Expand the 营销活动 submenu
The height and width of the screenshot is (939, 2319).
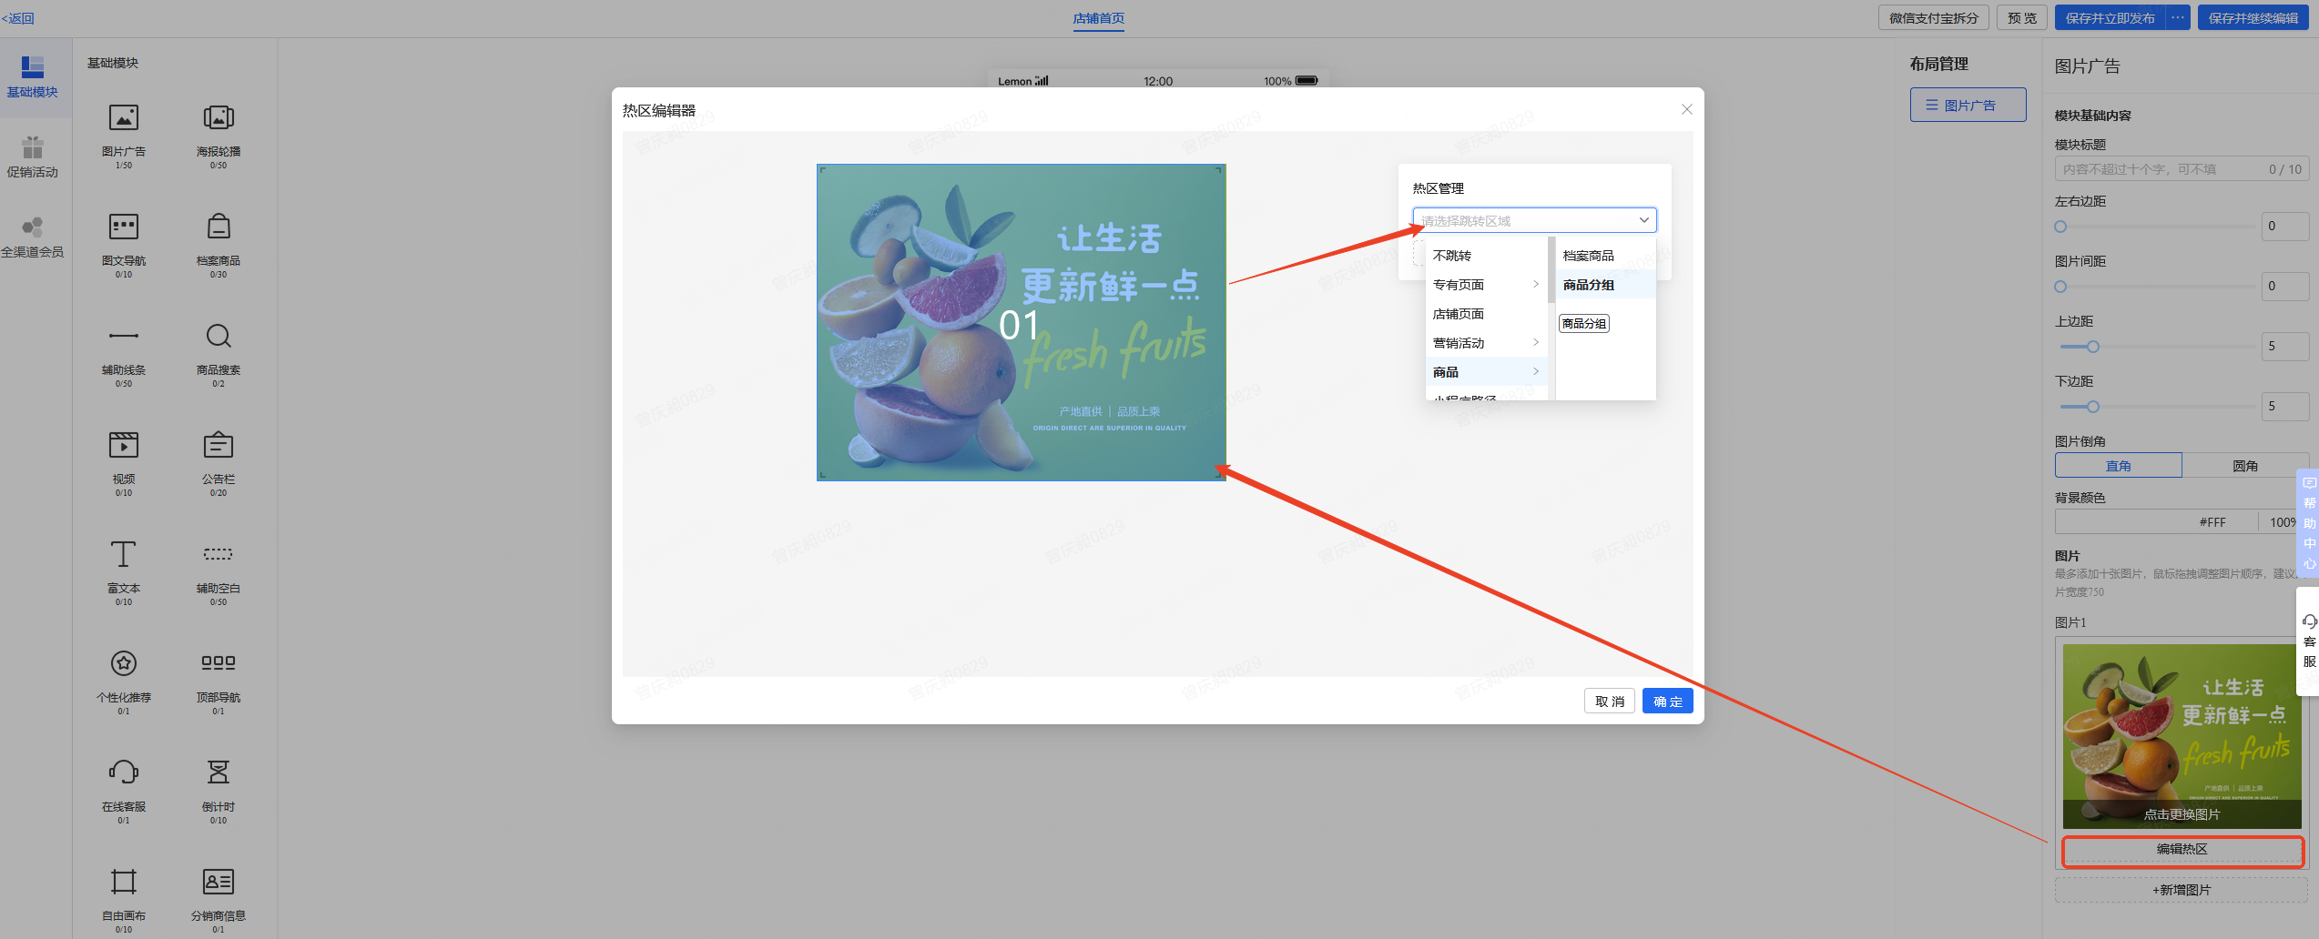1486,343
